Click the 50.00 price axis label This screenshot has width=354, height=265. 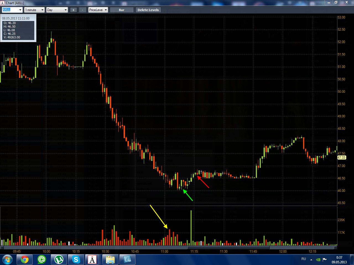(x=341, y=92)
